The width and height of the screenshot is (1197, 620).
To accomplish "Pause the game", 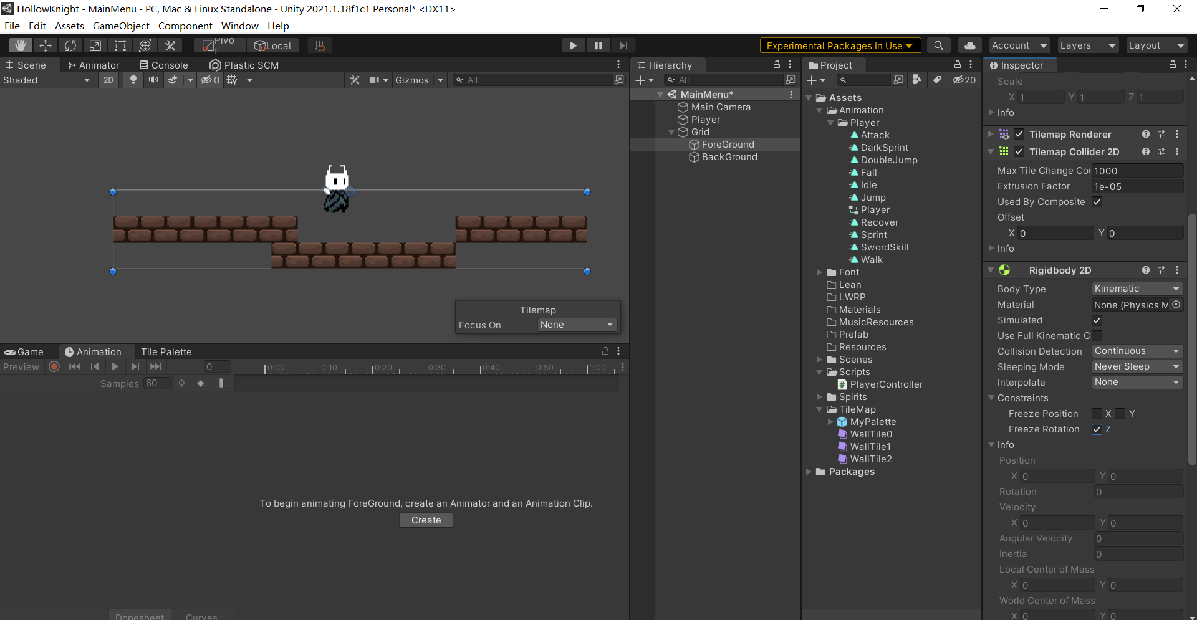I will (598, 45).
